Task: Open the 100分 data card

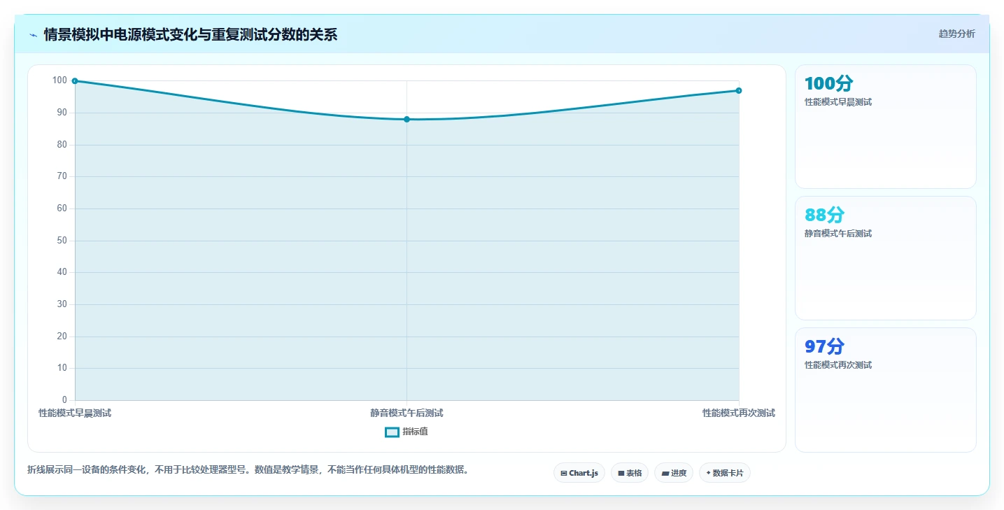Action: 885,127
